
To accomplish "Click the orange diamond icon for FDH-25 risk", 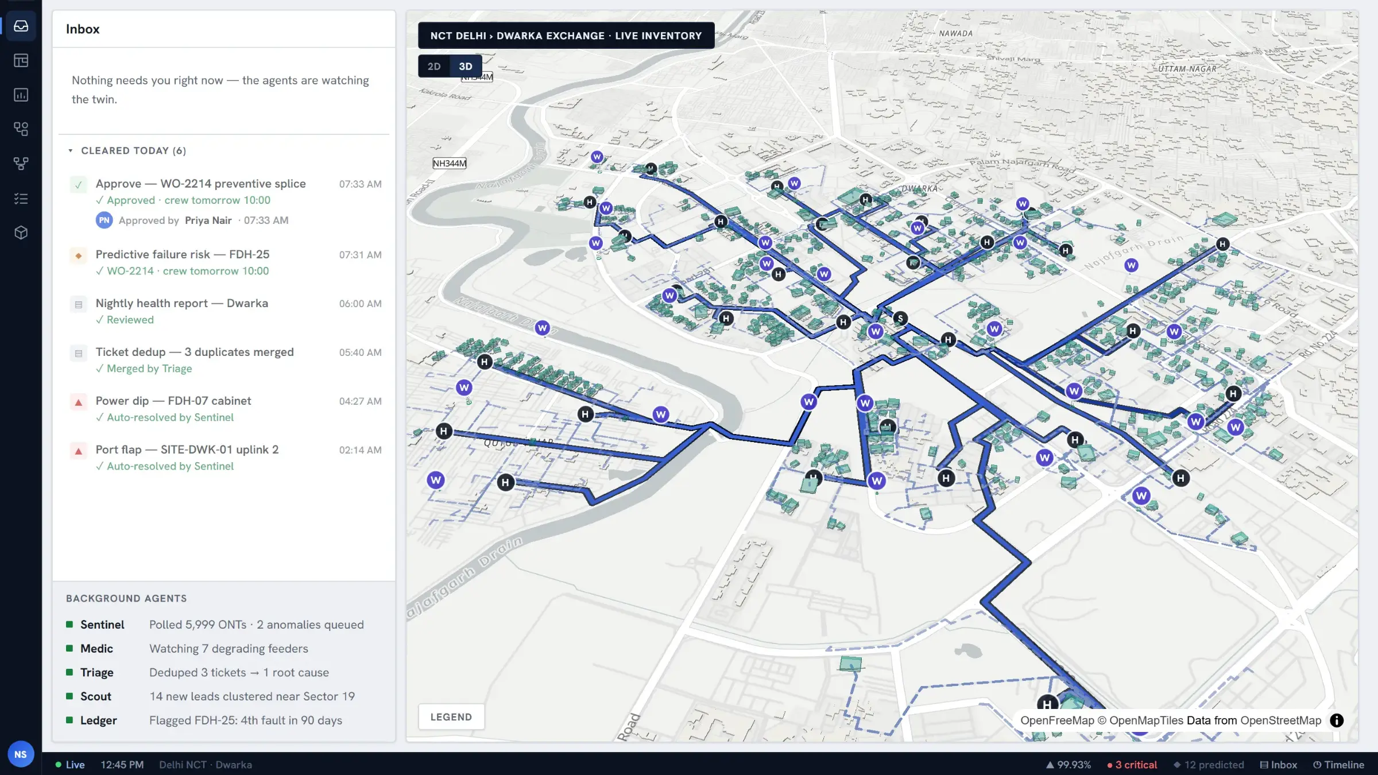I will (79, 255).
